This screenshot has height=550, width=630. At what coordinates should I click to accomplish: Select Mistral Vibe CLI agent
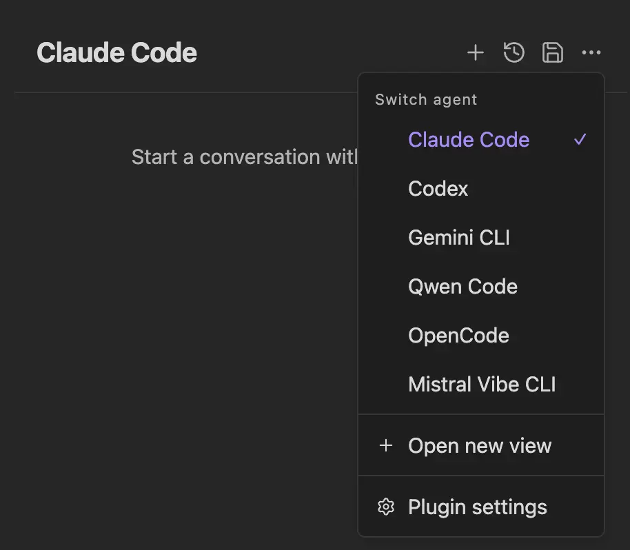tap(482, 384)
